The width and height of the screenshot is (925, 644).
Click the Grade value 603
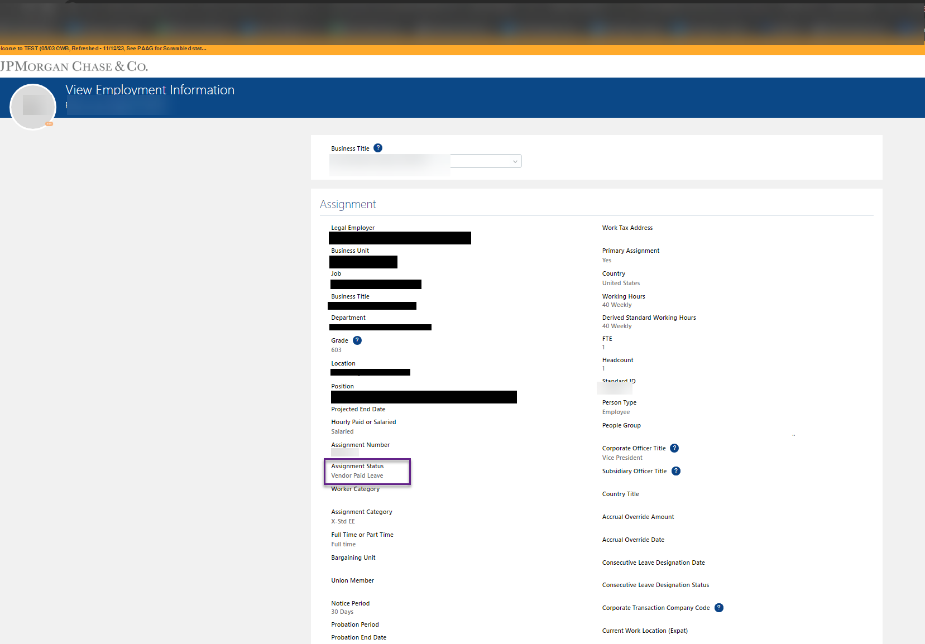coord(336,350)
